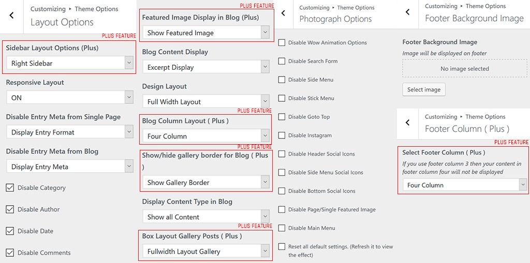The width and height of the screenshot is (530, 263).
Task: Go back from Footer Column ( Plus ) panel
Action: tap(408, 123)
